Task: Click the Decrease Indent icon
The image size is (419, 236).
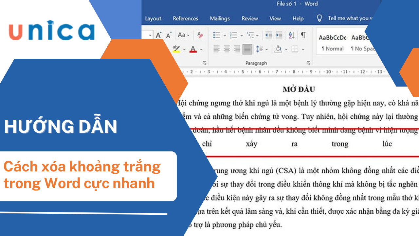Action: tap(268, 35)
